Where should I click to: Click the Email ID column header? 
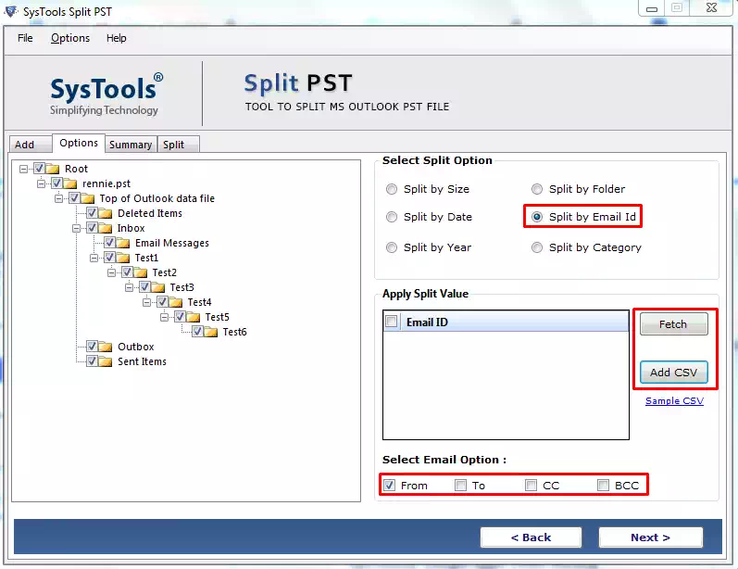(x=506, y=322)
